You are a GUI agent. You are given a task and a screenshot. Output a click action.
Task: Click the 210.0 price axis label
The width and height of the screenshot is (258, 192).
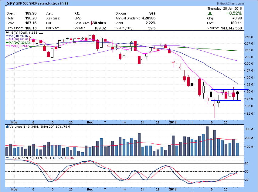[x=250, y=37]
